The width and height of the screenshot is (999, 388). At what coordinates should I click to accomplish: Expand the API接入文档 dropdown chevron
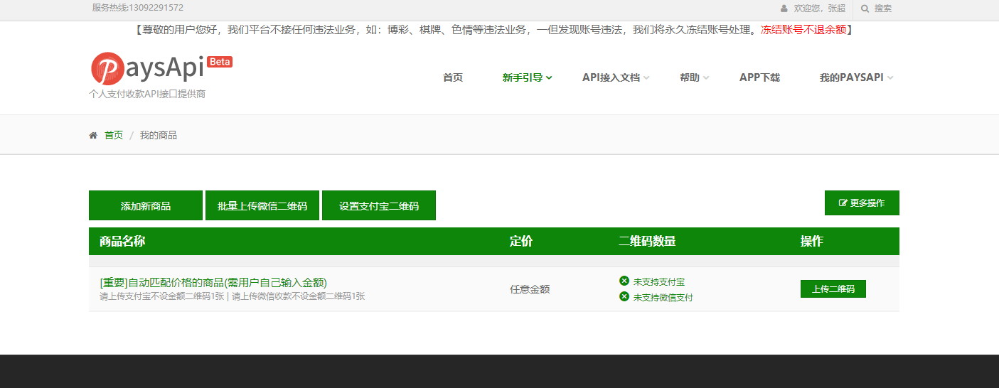coord(646,77)
